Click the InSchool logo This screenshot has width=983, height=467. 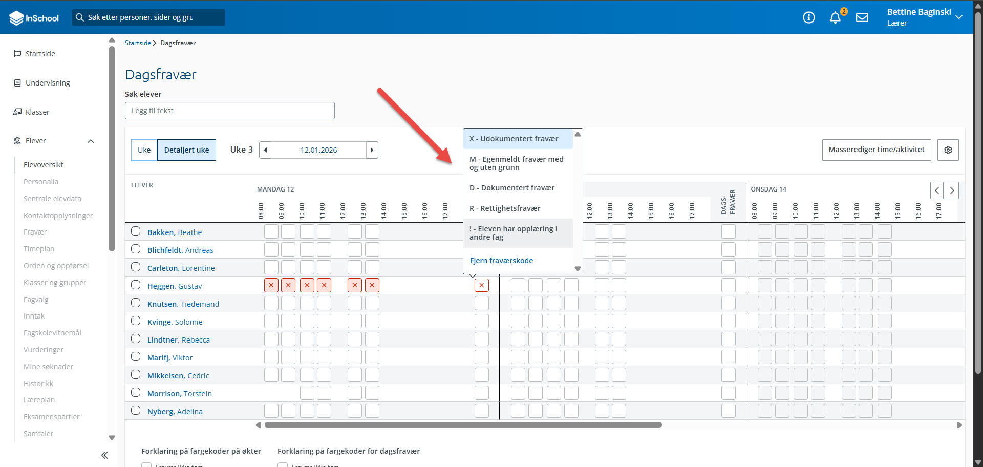(34, 18)
